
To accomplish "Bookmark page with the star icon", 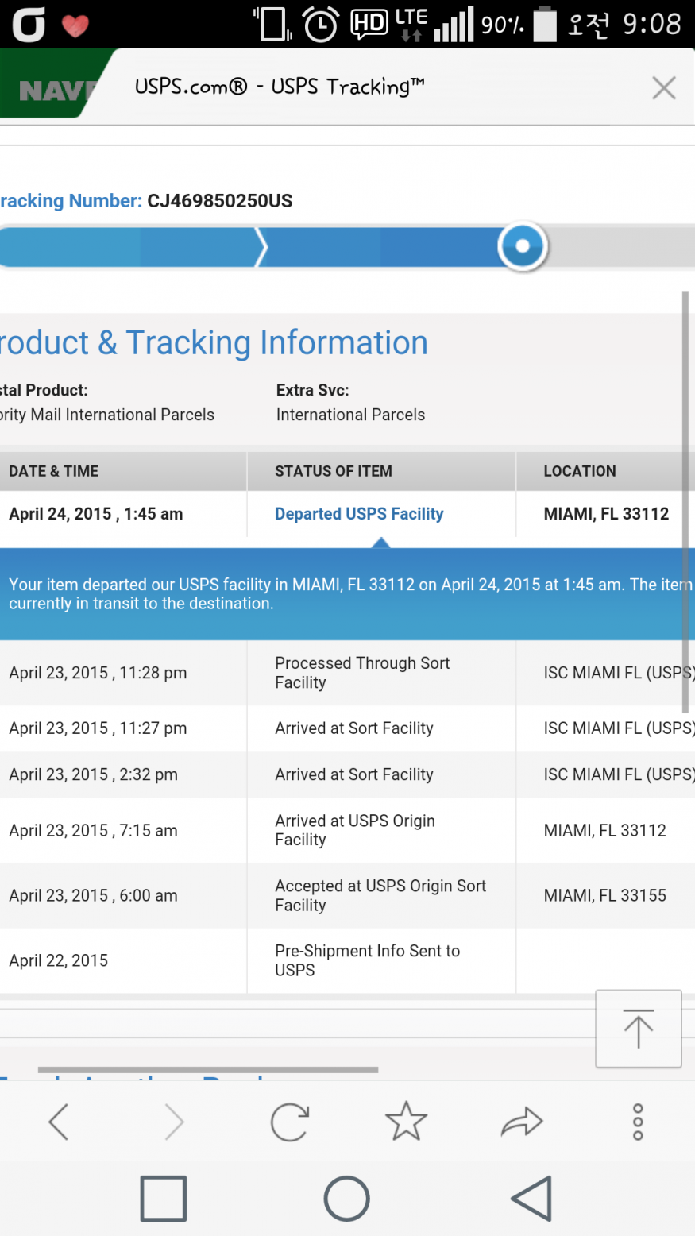I will (x=406, y=1121).
